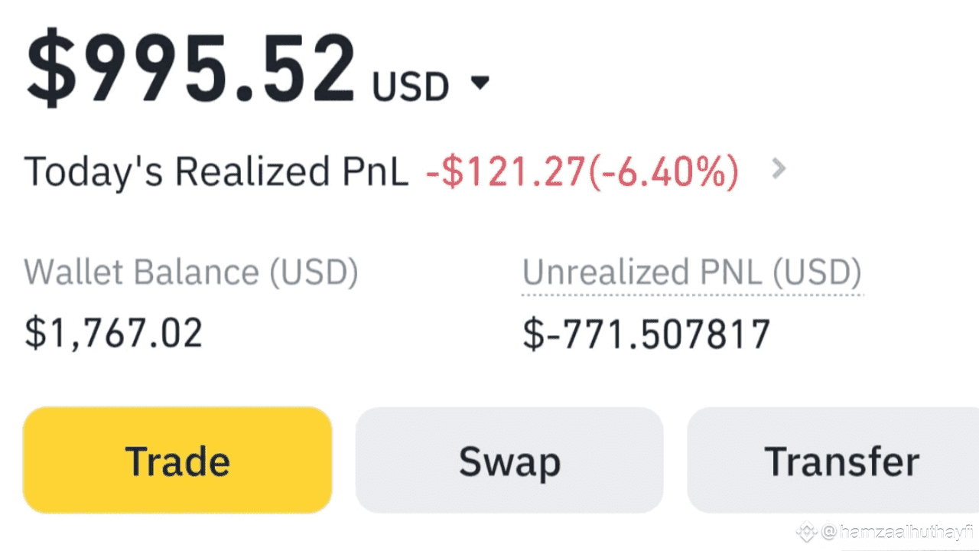979x551 pixels.
Task: Open the Trade screen
Action: click(x=177, y=460)
